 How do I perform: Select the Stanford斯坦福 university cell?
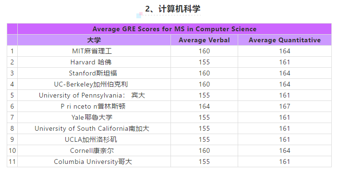94,73
